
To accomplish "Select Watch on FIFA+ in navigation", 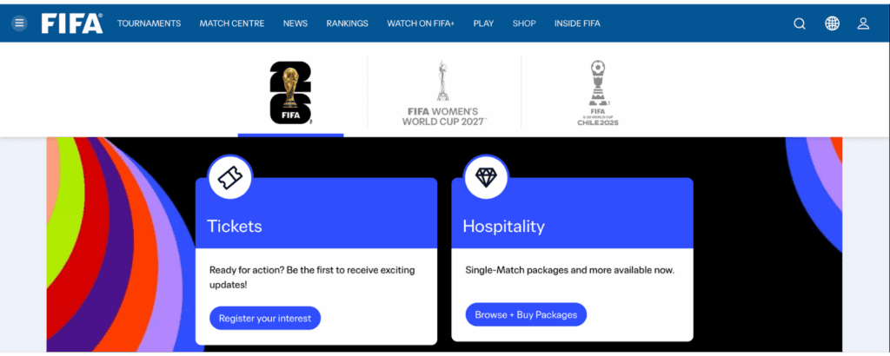I will tap(421, 23).
